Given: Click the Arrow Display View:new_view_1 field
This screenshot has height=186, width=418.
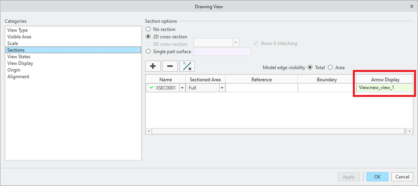Looking at the screenshot, I should point(384,88).
